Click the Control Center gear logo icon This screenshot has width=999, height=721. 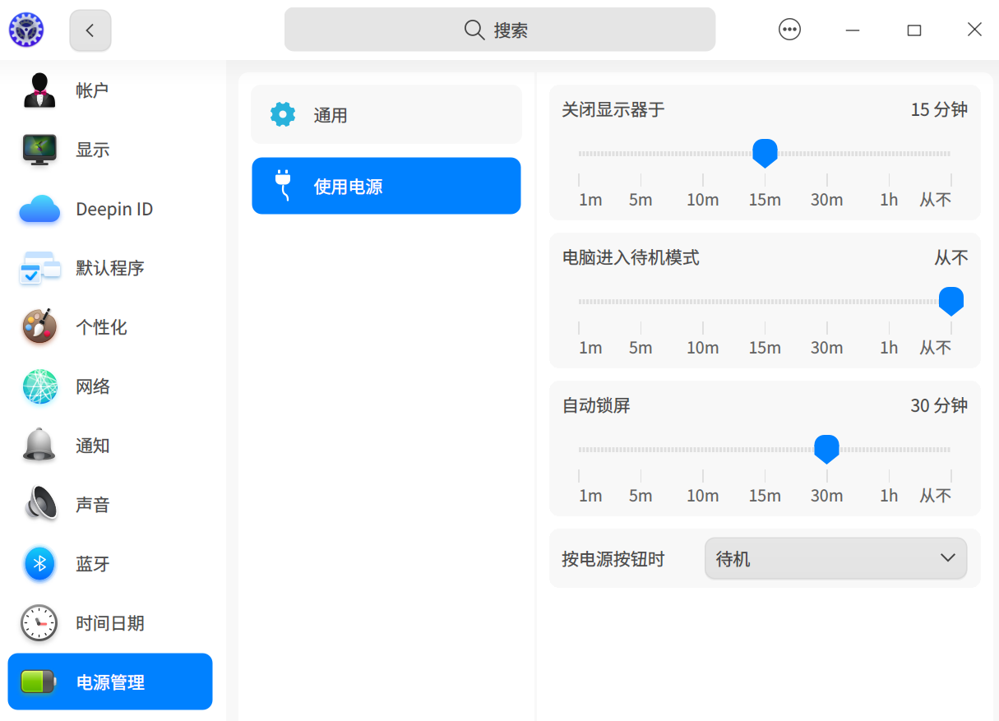26,30
